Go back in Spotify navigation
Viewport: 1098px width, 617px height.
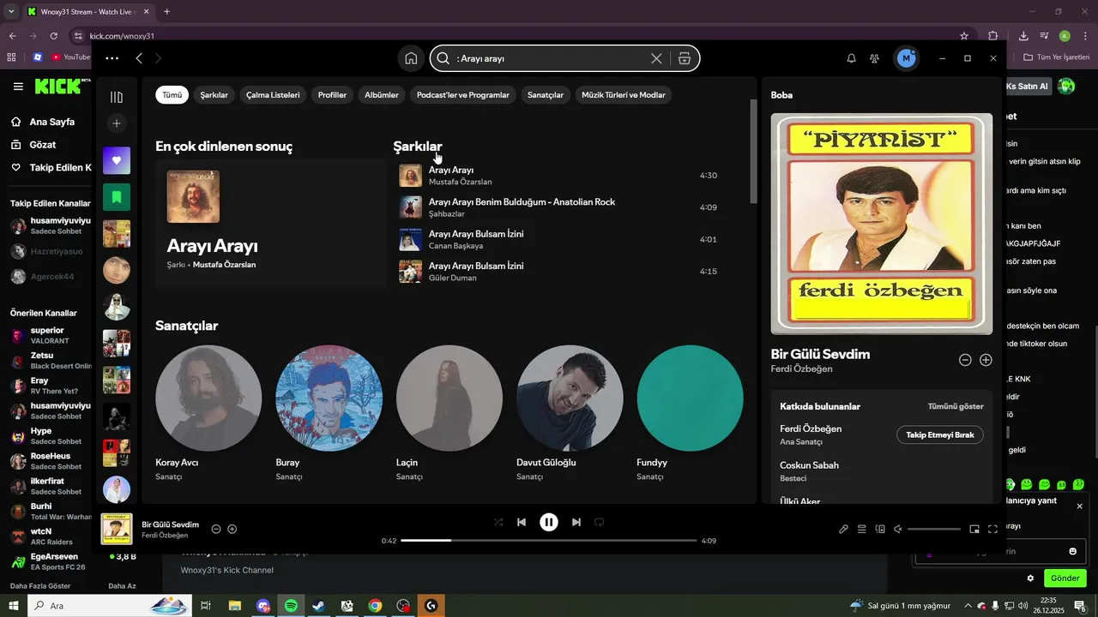point(139,58)
